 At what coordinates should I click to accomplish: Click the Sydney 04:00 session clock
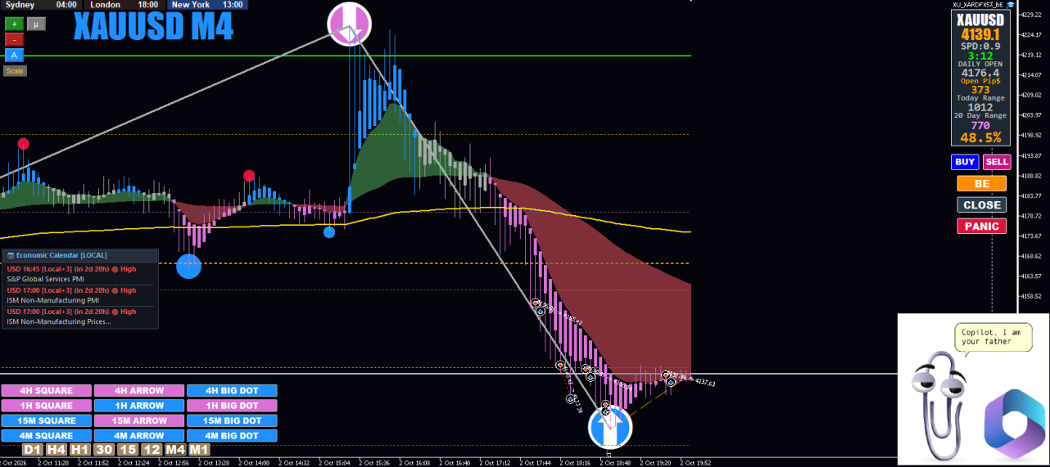[42, 5]
